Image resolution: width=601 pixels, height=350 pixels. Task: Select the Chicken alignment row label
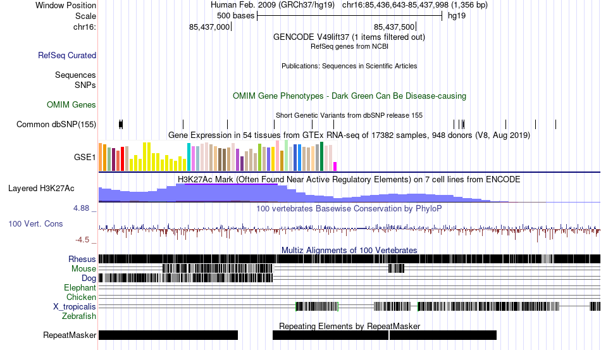tap(81, 297)
